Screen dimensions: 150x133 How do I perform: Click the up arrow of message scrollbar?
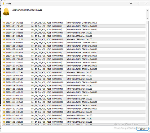pyautogui.click(x=147, y=10)
